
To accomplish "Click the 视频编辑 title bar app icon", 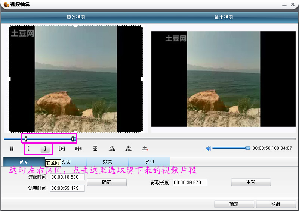I will pos(6,4).
